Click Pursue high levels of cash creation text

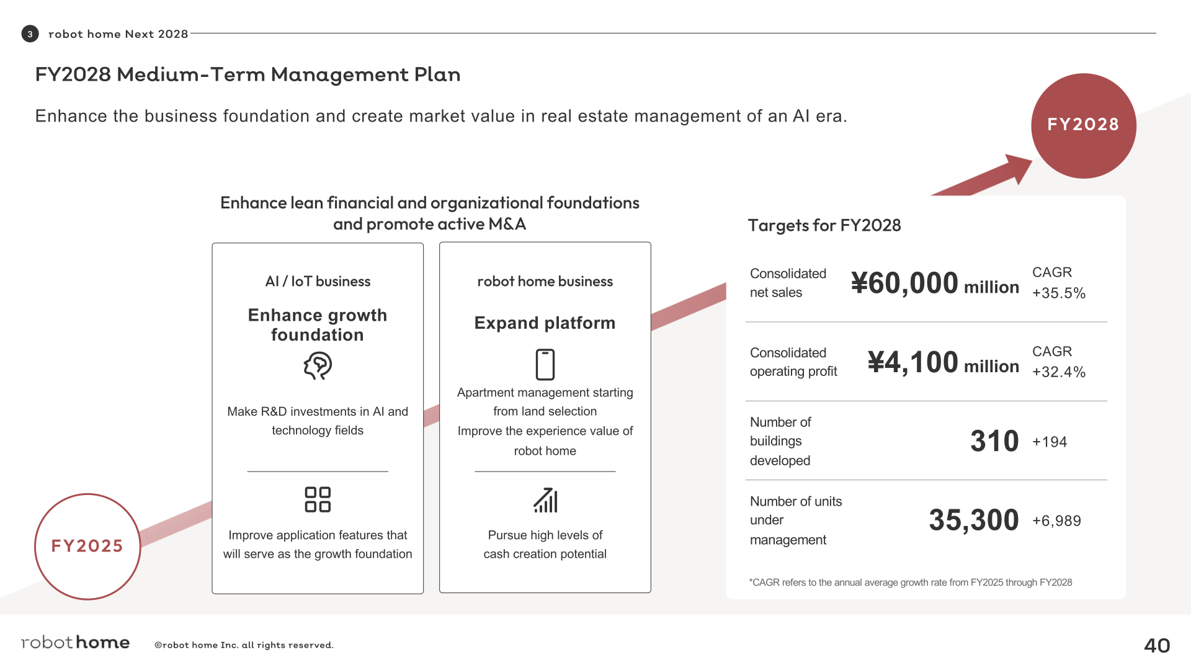[x=545, y=545]
